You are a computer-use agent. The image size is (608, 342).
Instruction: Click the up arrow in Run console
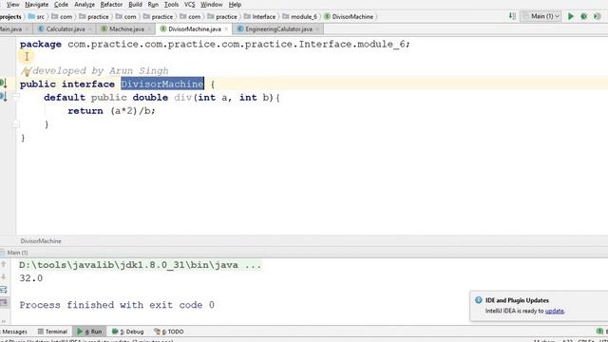(x=4, y=264)
